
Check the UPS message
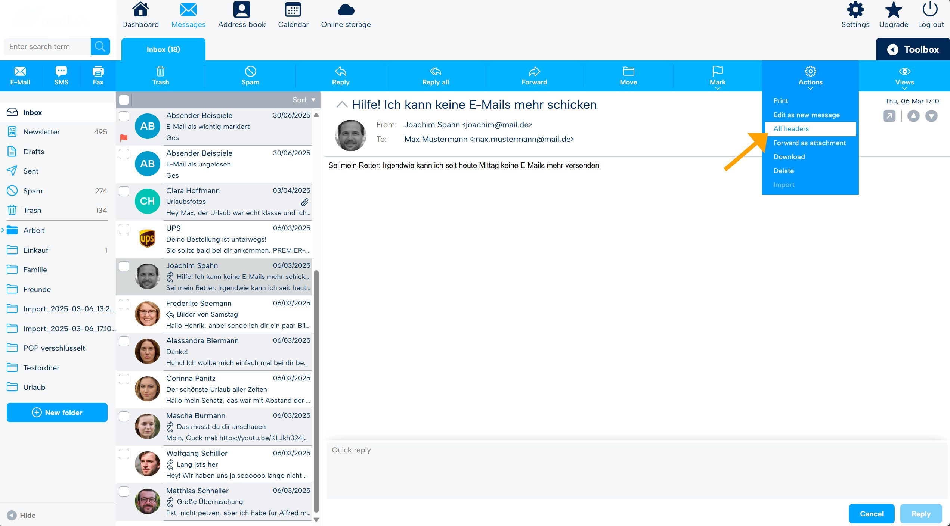click(x=124, y=229)
